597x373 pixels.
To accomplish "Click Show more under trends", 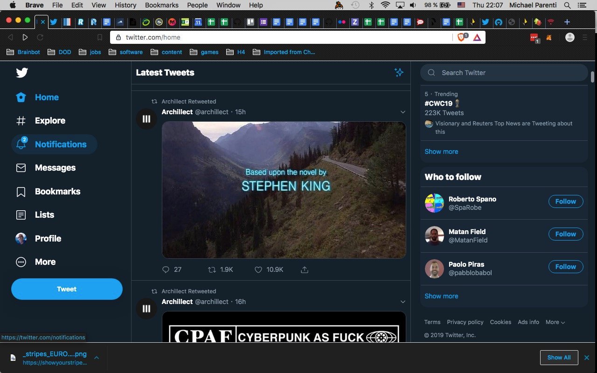I will point(441,152).
